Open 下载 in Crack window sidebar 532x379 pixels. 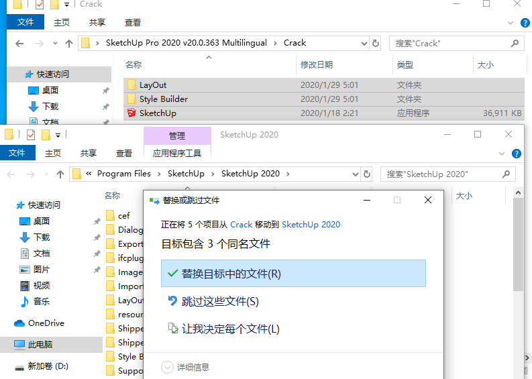[50, 107]
